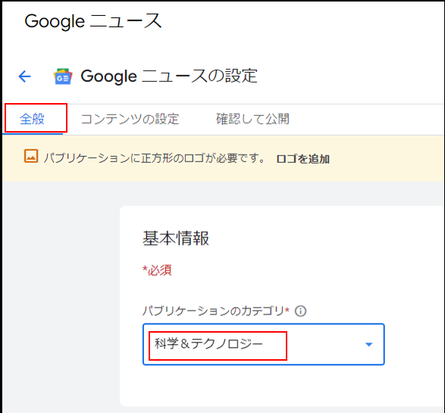445x413 pixels.
Task: Click the パブリケーションのカテゴリ field label
Action: (216, 311)
